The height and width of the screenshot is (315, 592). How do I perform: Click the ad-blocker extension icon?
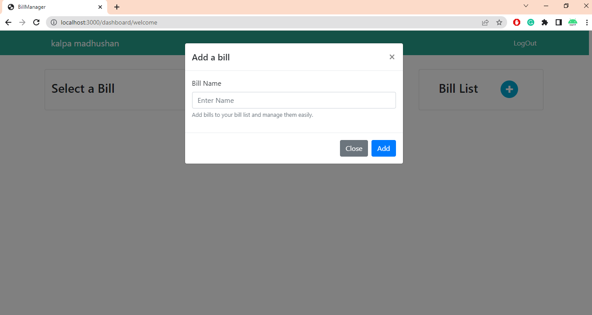(516, 22)
